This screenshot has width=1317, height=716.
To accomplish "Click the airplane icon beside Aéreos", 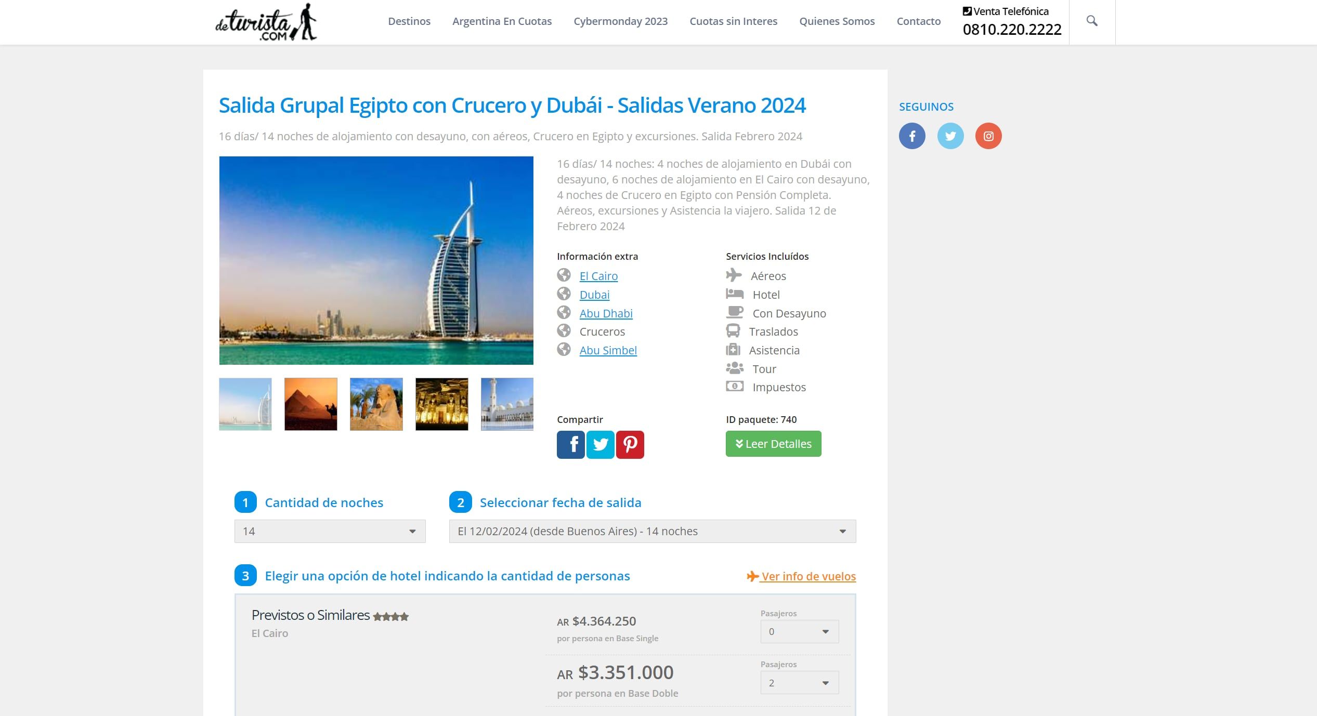I will pyautogui.click(x=734, y=275).
